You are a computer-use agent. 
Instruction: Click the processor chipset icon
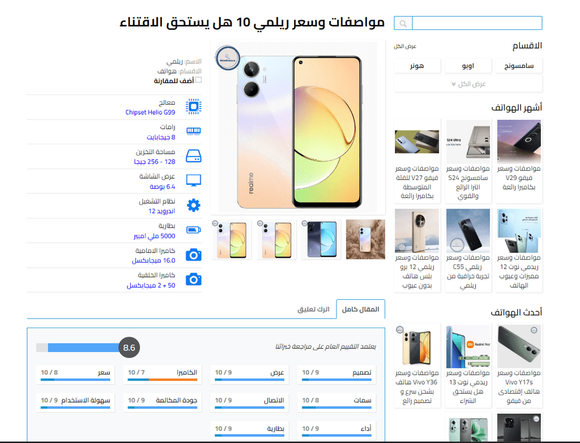click(x=194, y=107)
